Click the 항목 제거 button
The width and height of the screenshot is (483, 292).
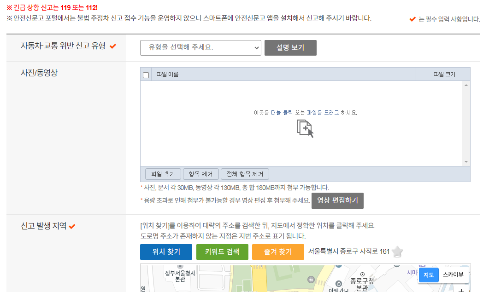click(x=201, y=174)
